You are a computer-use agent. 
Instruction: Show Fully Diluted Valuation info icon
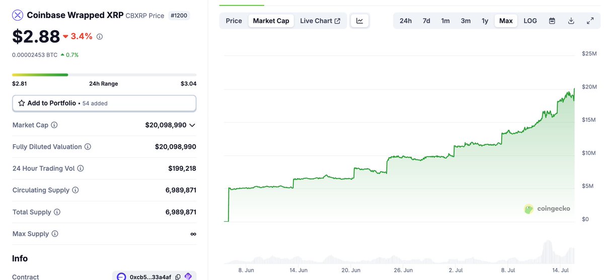[88, 147]
